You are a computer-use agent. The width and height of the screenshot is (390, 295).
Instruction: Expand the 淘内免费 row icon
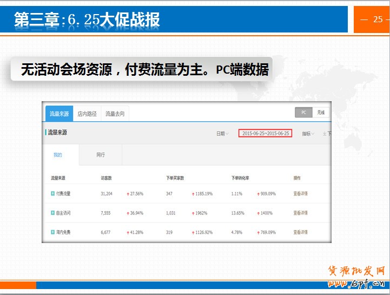pos(52,232)
